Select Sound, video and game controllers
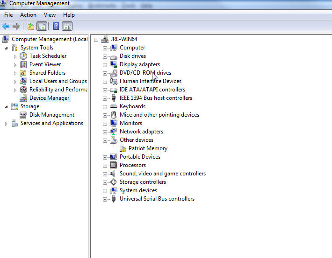 click(x=162, y=174)
